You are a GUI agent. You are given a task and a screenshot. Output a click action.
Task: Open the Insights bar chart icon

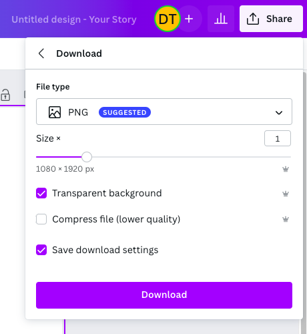tap(221, 19)
